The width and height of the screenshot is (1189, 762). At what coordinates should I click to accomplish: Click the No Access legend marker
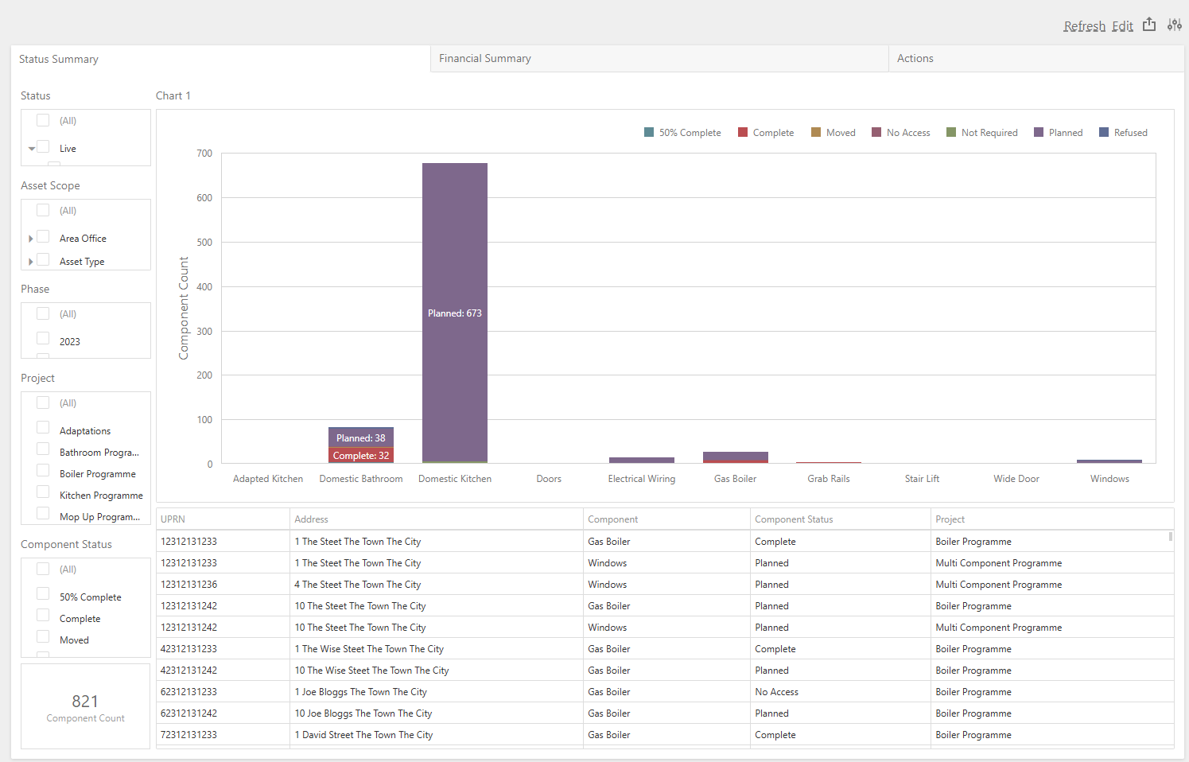pos(876,132)
